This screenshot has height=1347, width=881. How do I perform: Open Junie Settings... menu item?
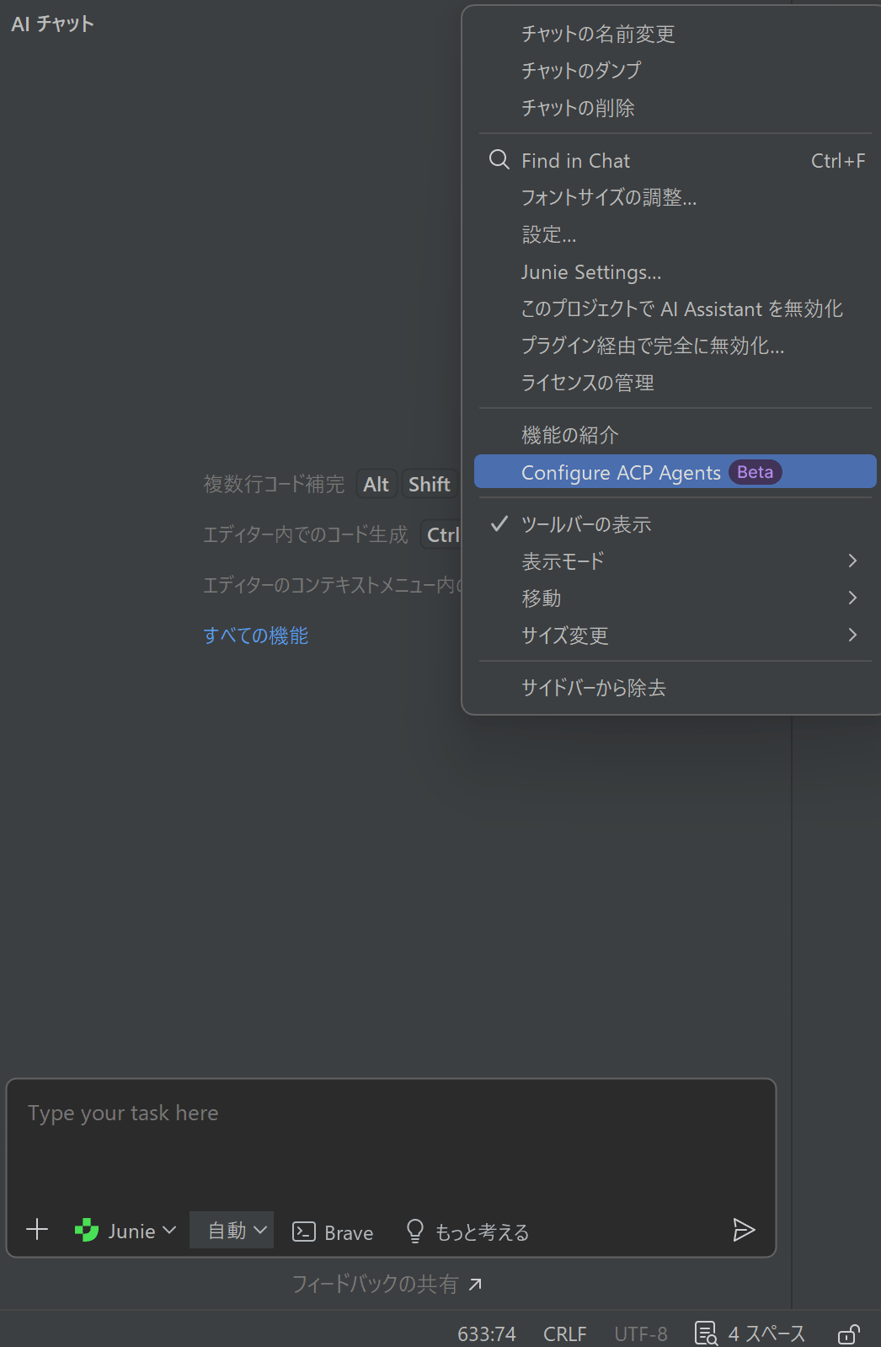675,271
